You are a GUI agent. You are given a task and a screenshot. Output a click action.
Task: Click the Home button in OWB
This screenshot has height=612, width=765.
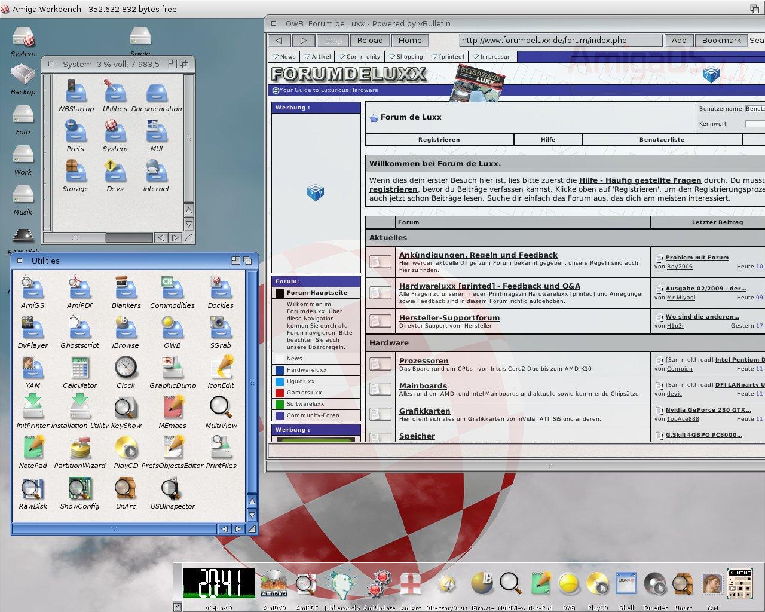click(410, 41)
